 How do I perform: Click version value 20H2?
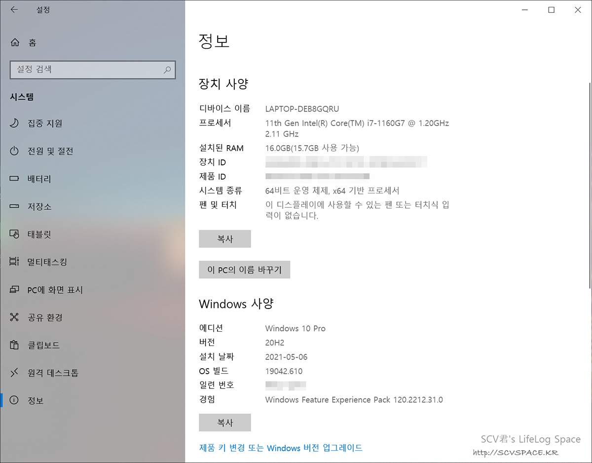[275, 343]
